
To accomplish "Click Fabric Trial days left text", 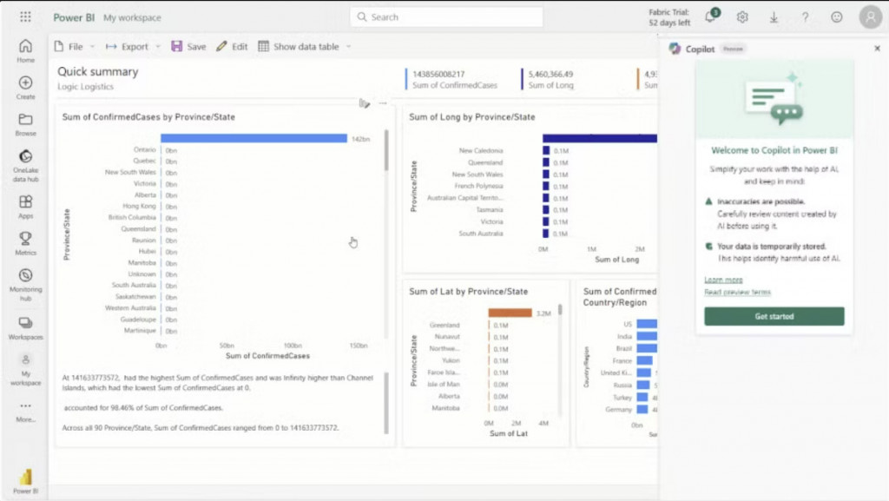I will tap(669, 17).
